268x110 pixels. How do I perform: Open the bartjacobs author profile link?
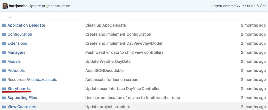[18, 6]
